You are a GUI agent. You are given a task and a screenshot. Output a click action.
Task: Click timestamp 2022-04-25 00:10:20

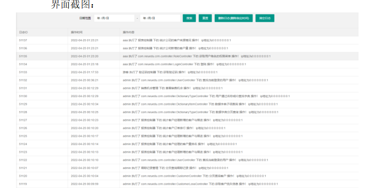(85, 128)
